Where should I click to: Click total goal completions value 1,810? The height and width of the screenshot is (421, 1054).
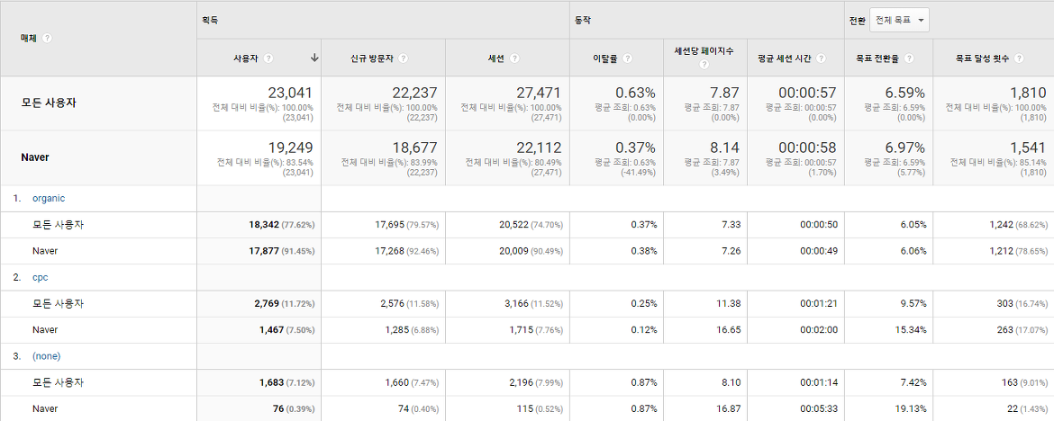pos(1028,93)
